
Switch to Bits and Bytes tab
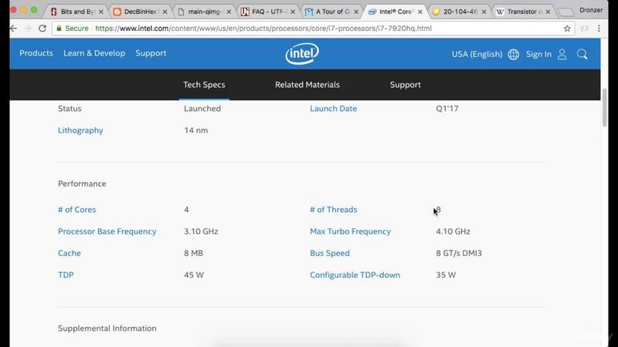pyautogui.click(x=75, y=12)
